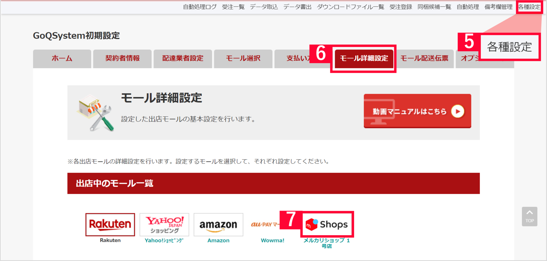Select the 配達業者設定 tab

click(183, 59)
